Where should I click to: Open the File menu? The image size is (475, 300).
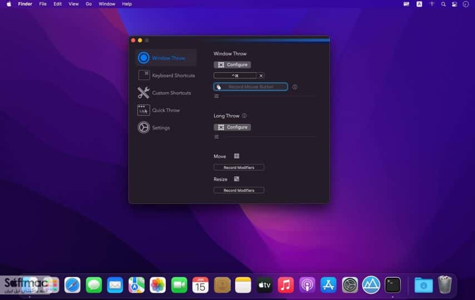pos(43,4)
